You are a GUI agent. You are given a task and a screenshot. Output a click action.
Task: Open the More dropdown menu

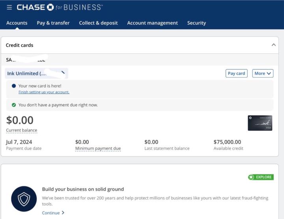tap(263, 73)
